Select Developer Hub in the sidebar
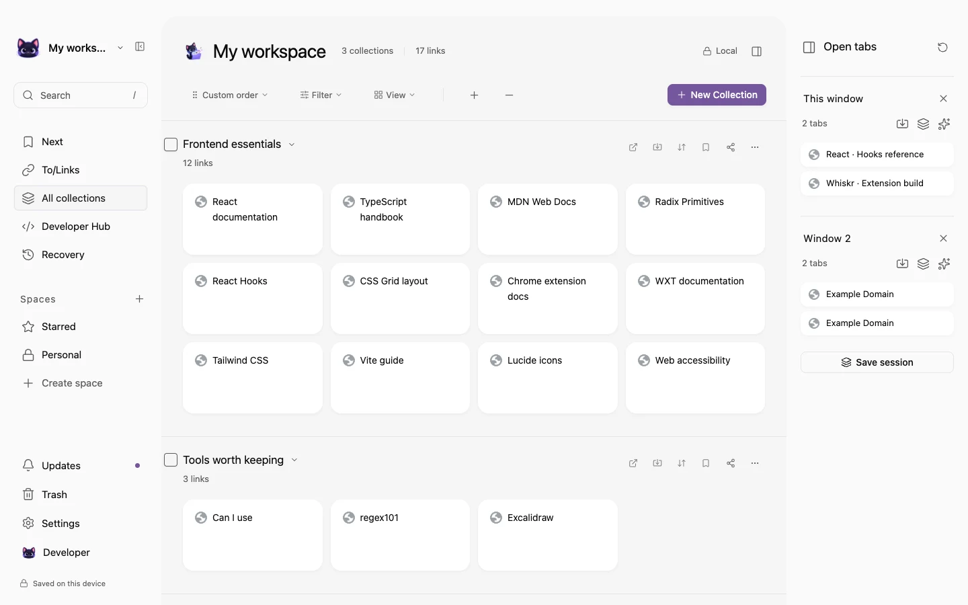 point(81,227)
